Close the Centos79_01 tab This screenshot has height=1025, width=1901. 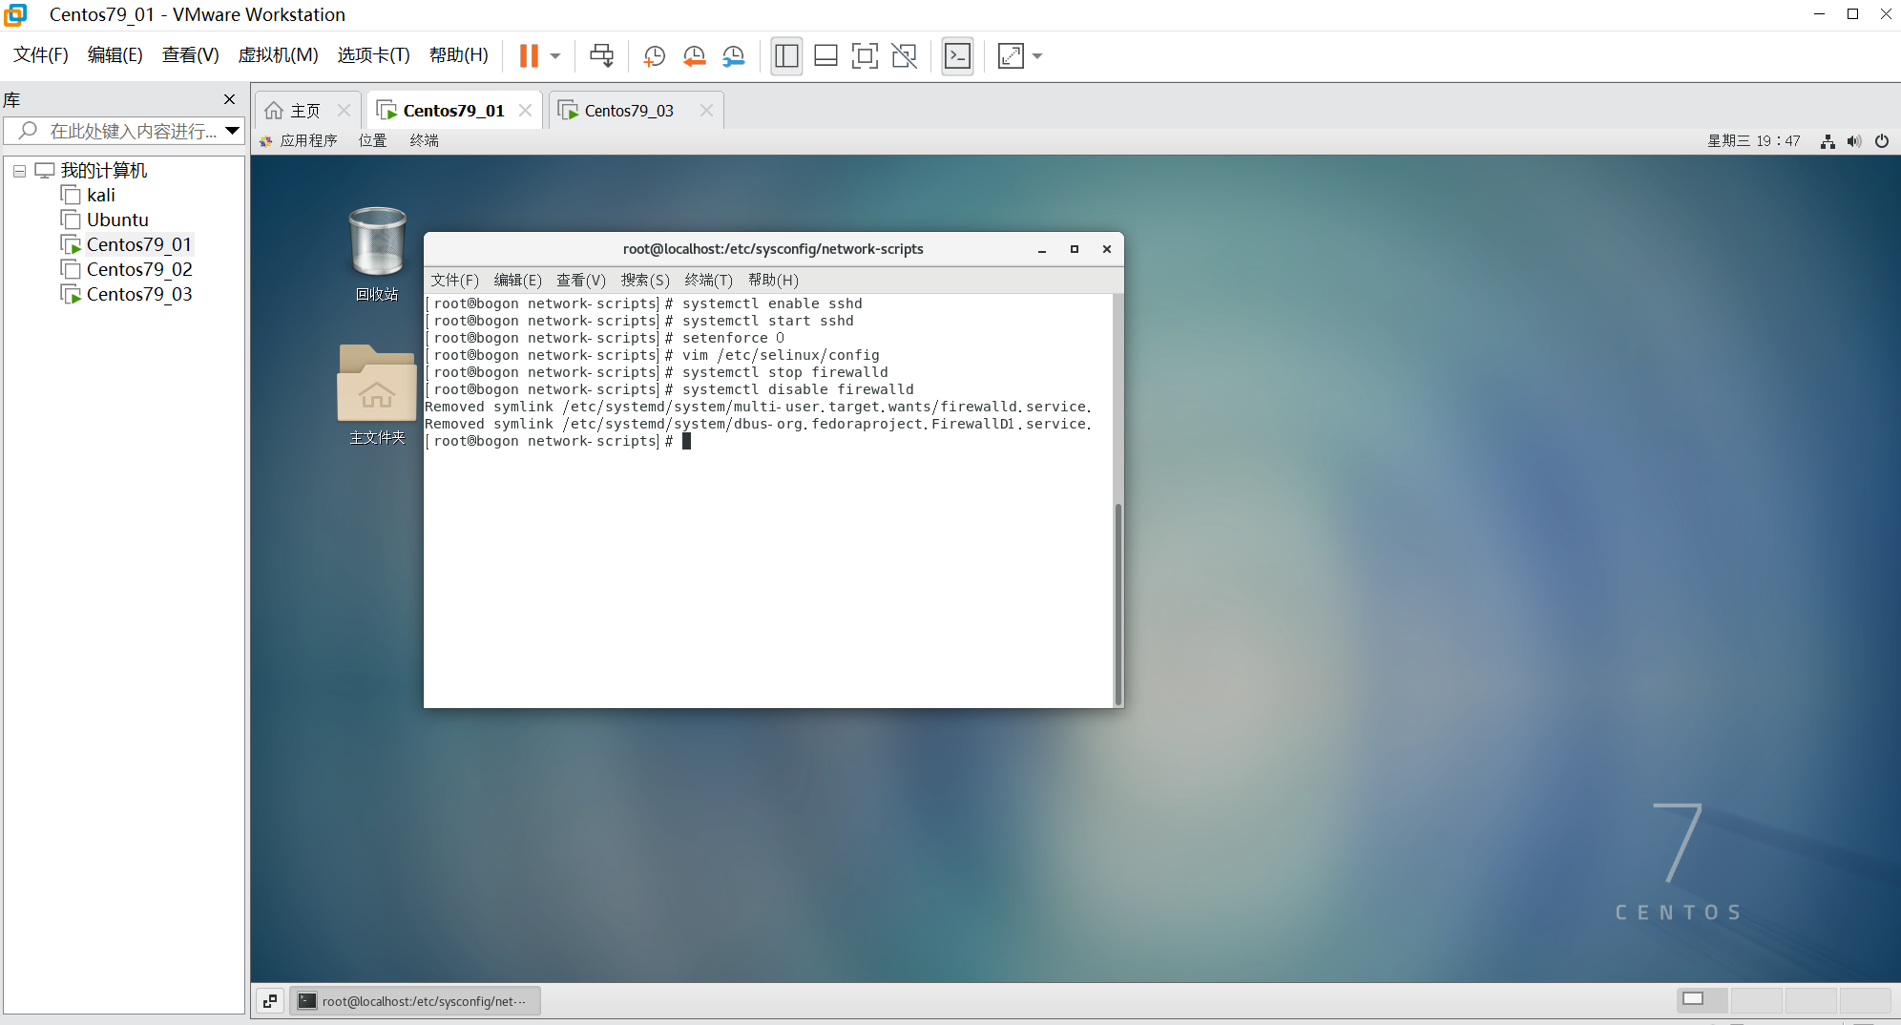[x=525, y=111]
